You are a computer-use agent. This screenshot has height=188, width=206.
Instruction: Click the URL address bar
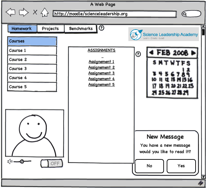point(115,14)
